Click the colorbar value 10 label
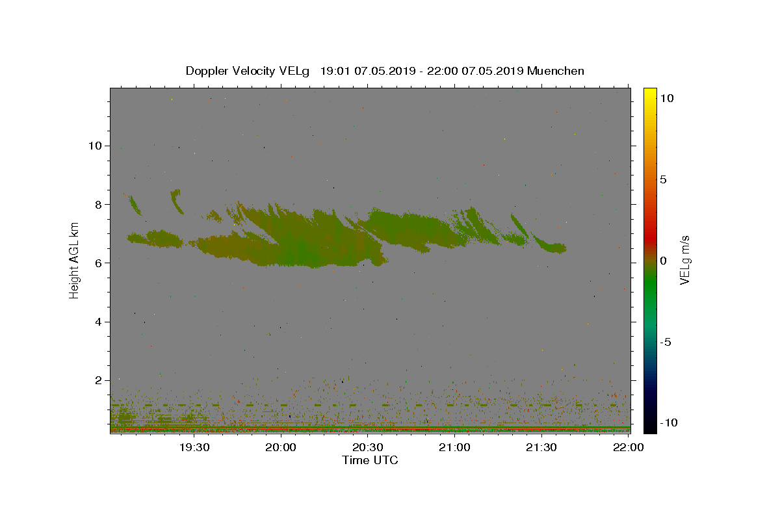The image size is (780, 520). 666,98
